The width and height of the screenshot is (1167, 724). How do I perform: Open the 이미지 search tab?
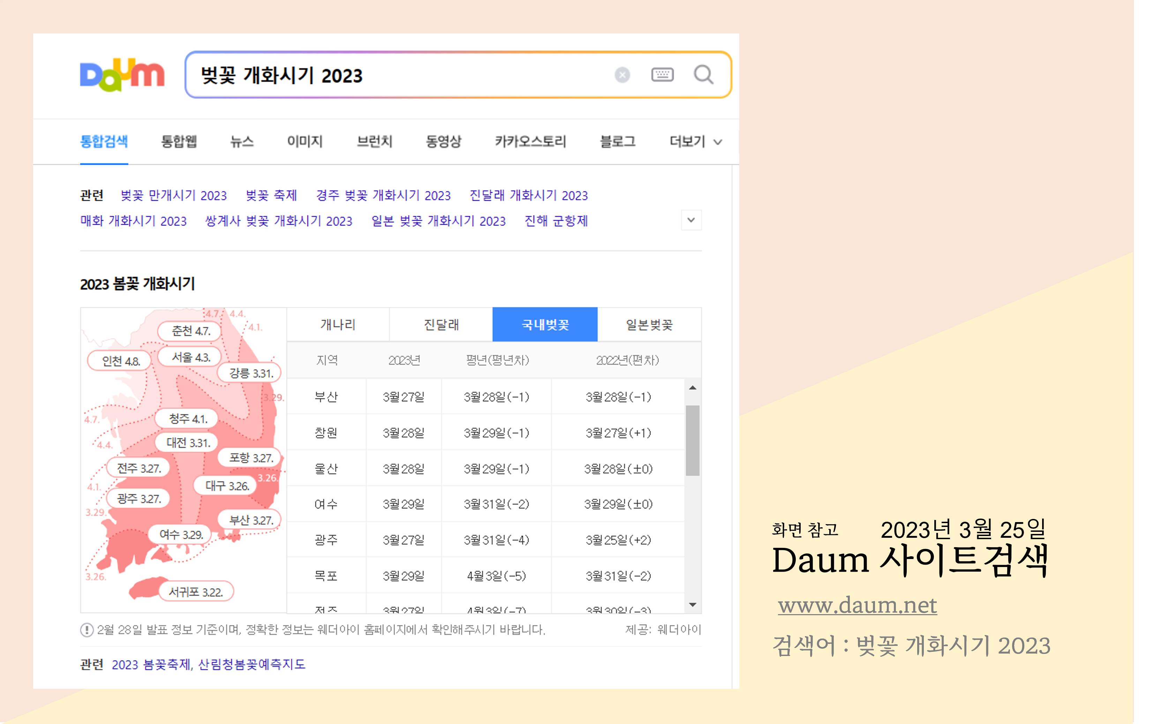[305, 142]
